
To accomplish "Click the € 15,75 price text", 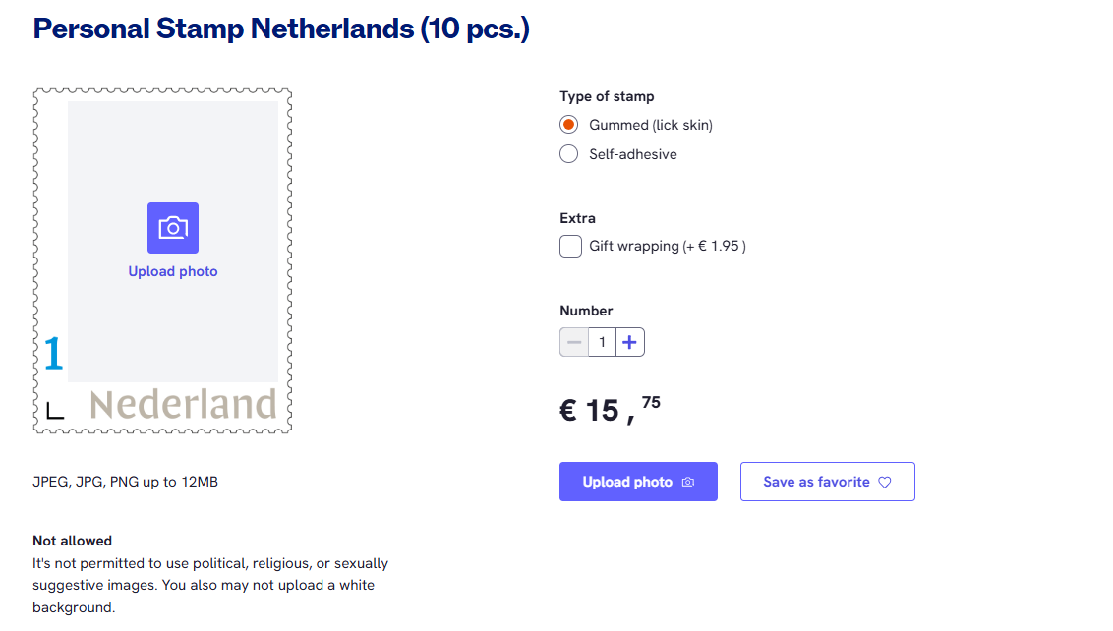I will tap(610, 407).
